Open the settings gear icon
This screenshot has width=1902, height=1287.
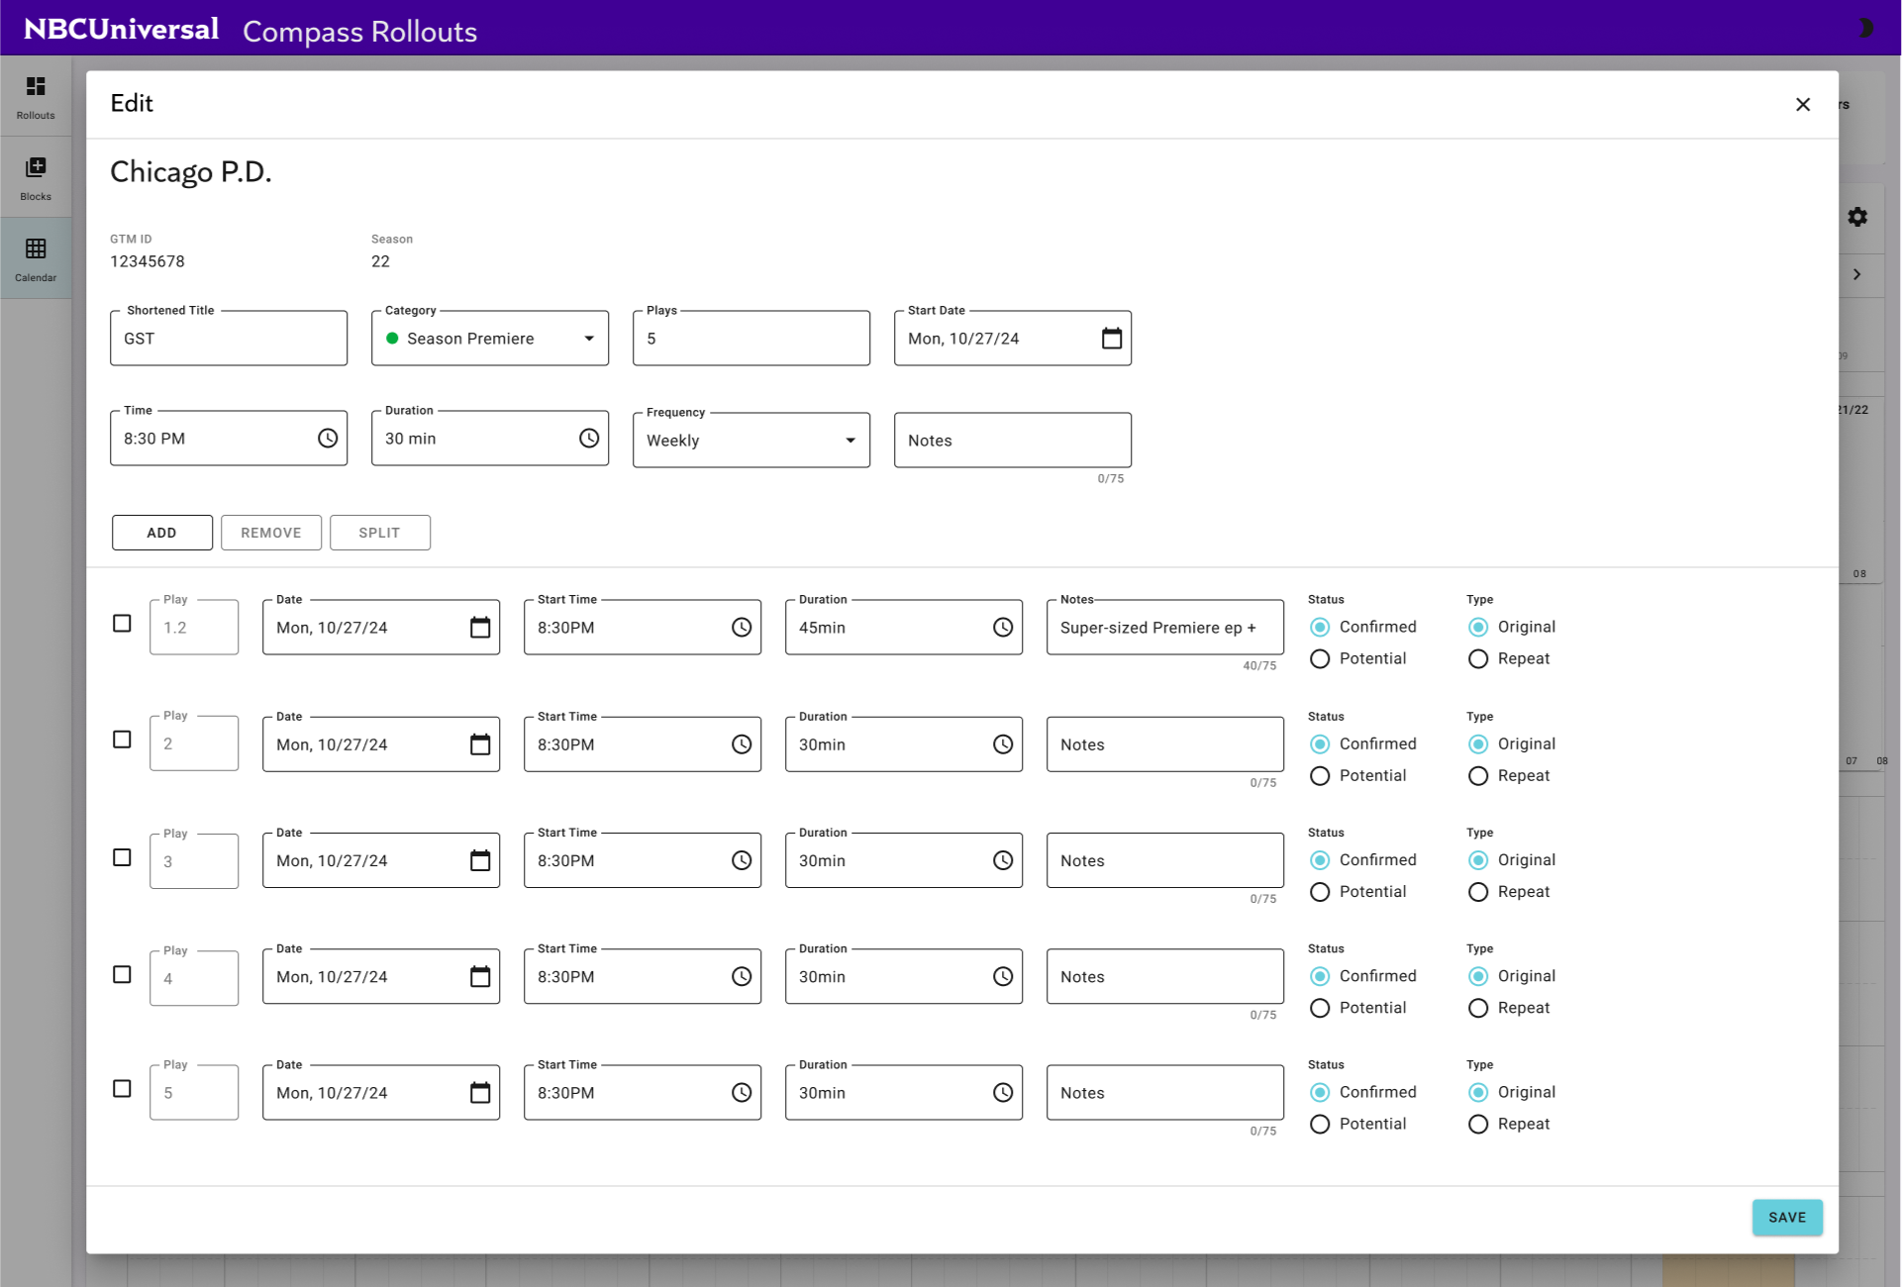(1857, 217)
